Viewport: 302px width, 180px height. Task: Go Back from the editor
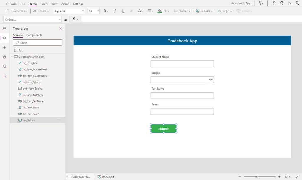[11, 4]
